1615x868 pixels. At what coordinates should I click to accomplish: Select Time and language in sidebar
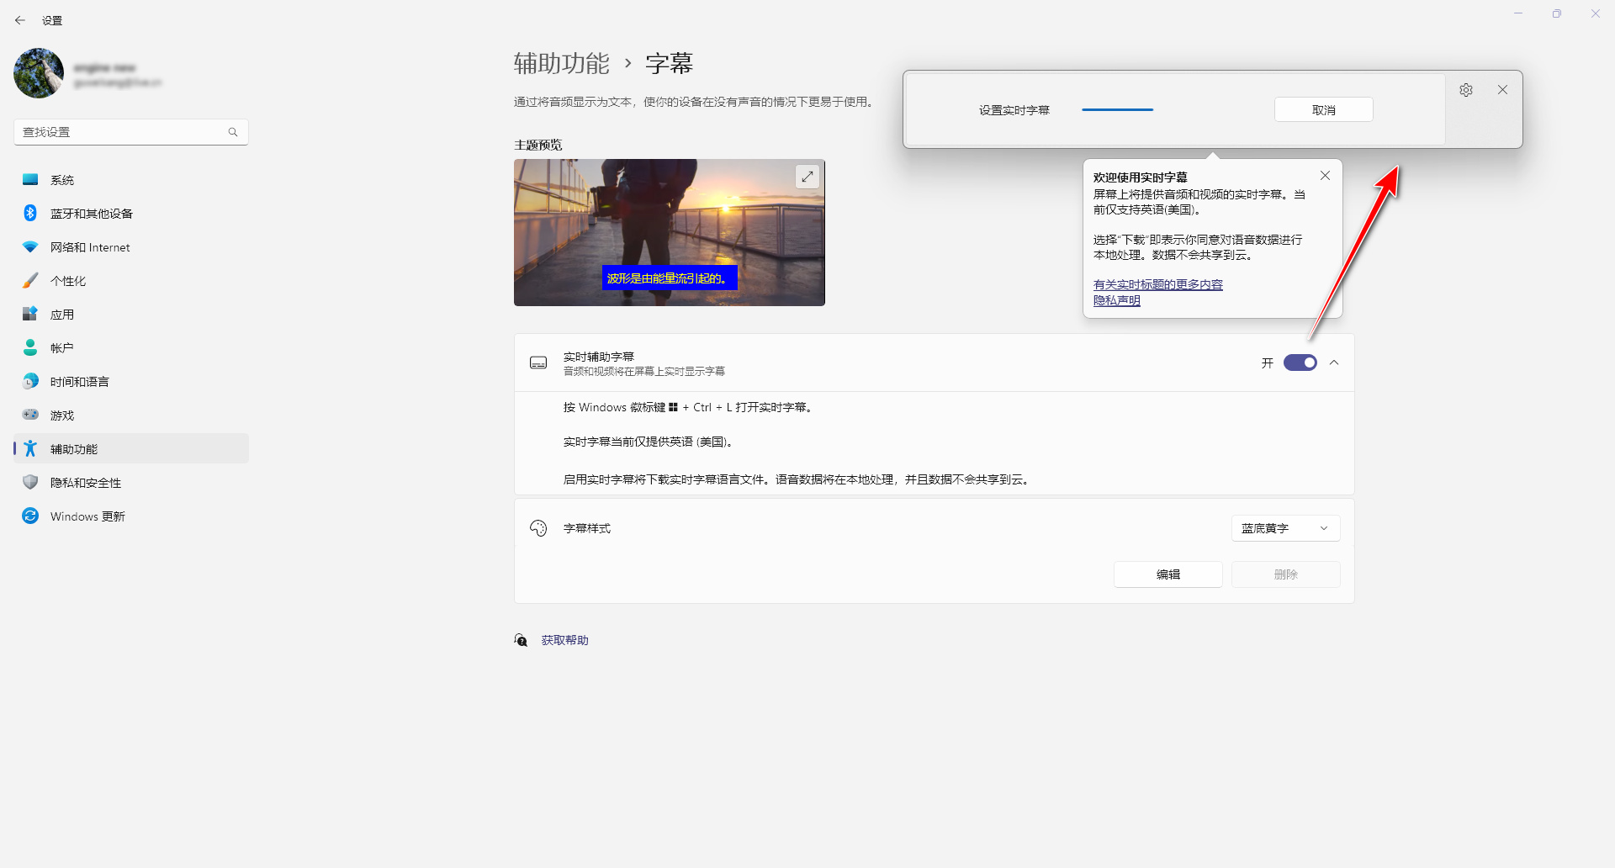80,382
